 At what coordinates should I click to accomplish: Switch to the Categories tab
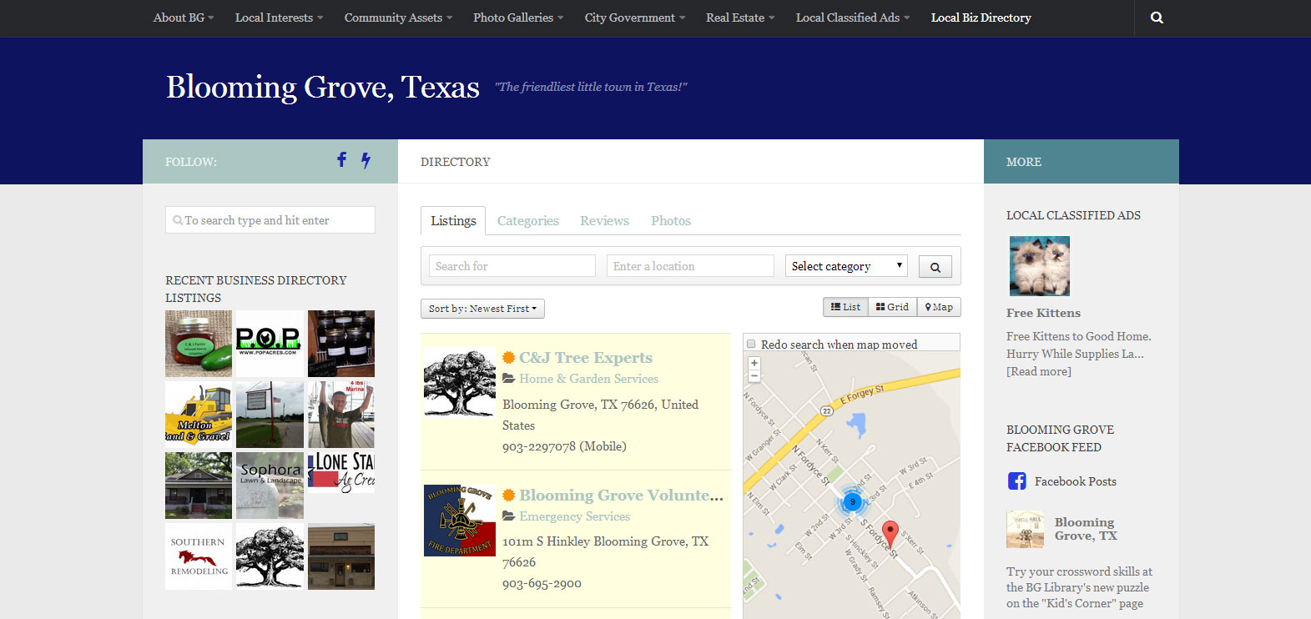[x=527, y=221]
